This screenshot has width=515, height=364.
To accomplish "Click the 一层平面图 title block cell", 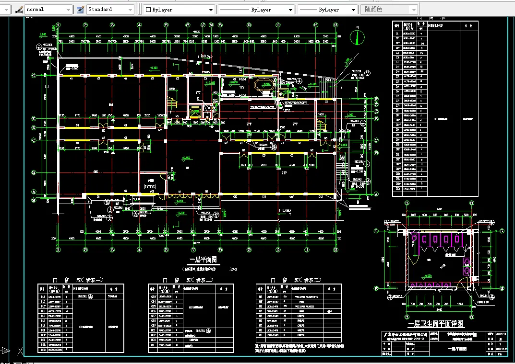I will [458, 349].
